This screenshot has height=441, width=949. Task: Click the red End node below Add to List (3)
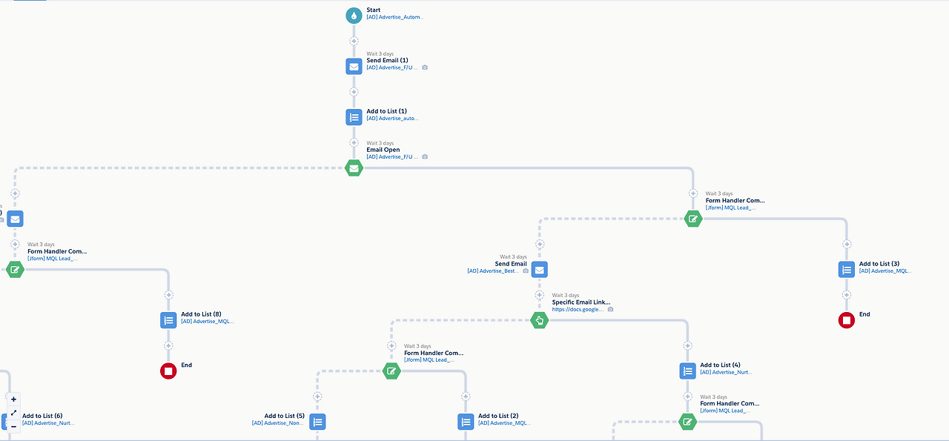pyautogui.click(x=847, y=320)
